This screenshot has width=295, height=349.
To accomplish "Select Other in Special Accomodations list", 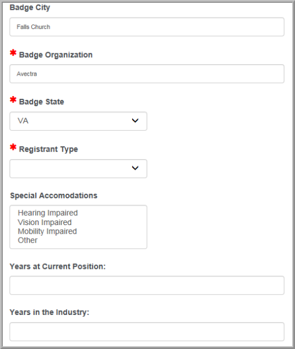I will (x=28, y=240).
